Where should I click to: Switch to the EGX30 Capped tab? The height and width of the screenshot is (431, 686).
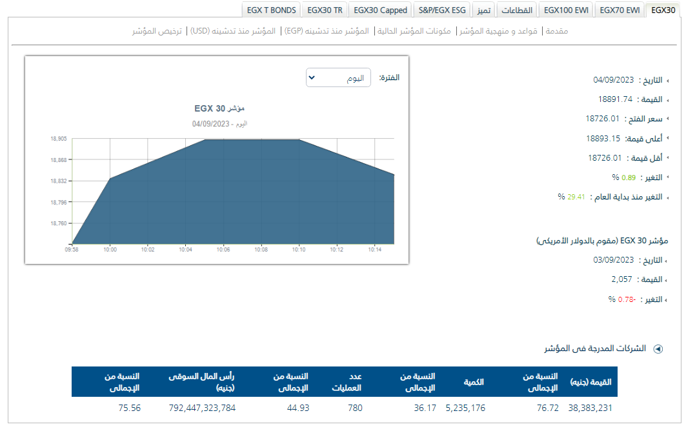tap(381, 10)
